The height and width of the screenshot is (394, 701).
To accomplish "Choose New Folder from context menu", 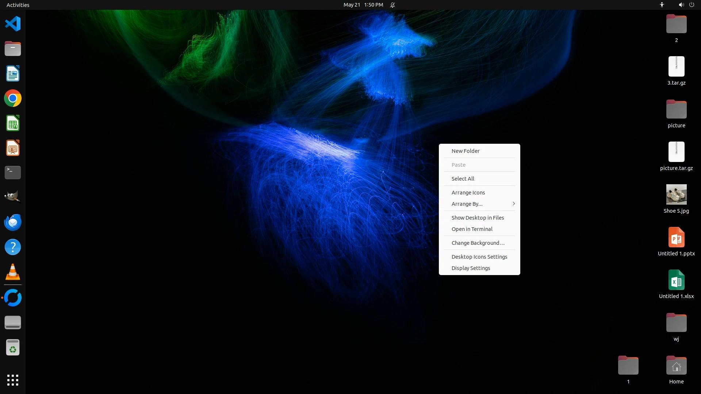I will pyautogui.click(x=466, y=151).
